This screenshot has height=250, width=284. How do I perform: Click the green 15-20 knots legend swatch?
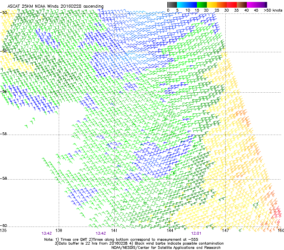pyautogui.click(x=202, y=5)
